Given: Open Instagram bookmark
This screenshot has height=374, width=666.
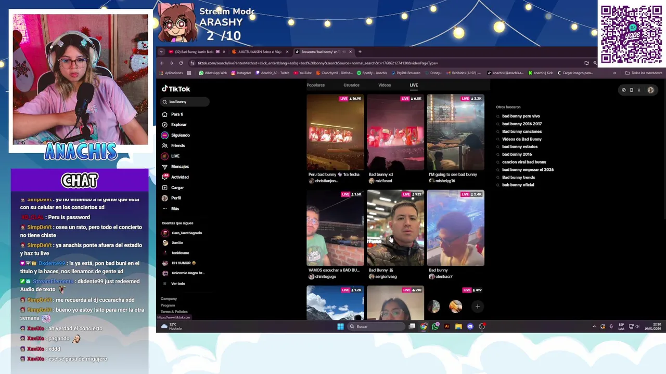Looking at the screenshot, I should [x=241, y=73].
